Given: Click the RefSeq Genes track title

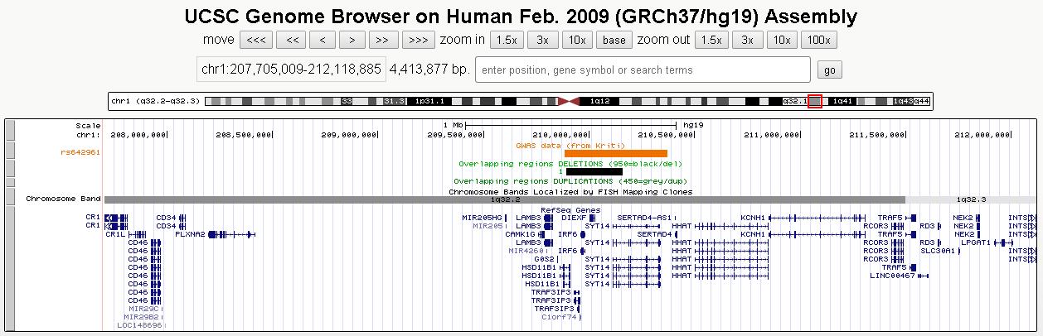Looking at the screenshot, I should [570, 209].
